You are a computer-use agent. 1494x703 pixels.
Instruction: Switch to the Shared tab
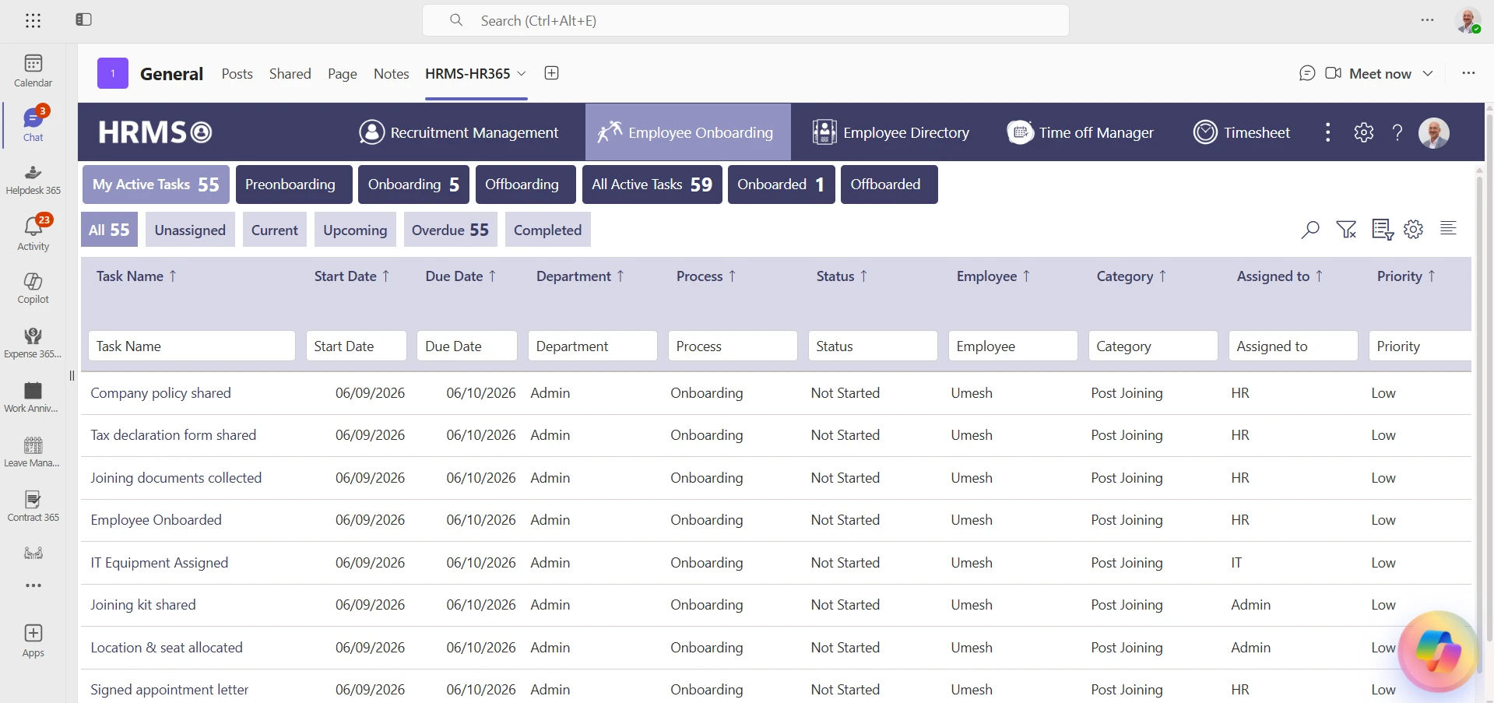coord(290,74)
